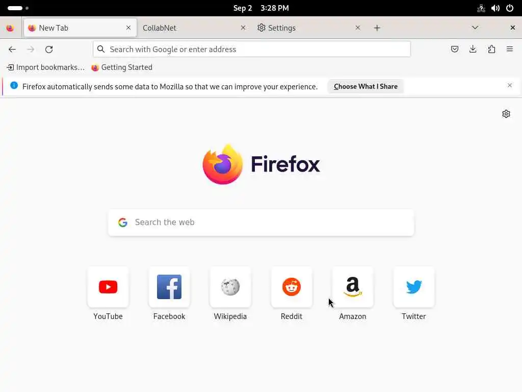This screenshot has height=392, width=522.
Task: Open the Downloads panel
Action: (473, 50)
